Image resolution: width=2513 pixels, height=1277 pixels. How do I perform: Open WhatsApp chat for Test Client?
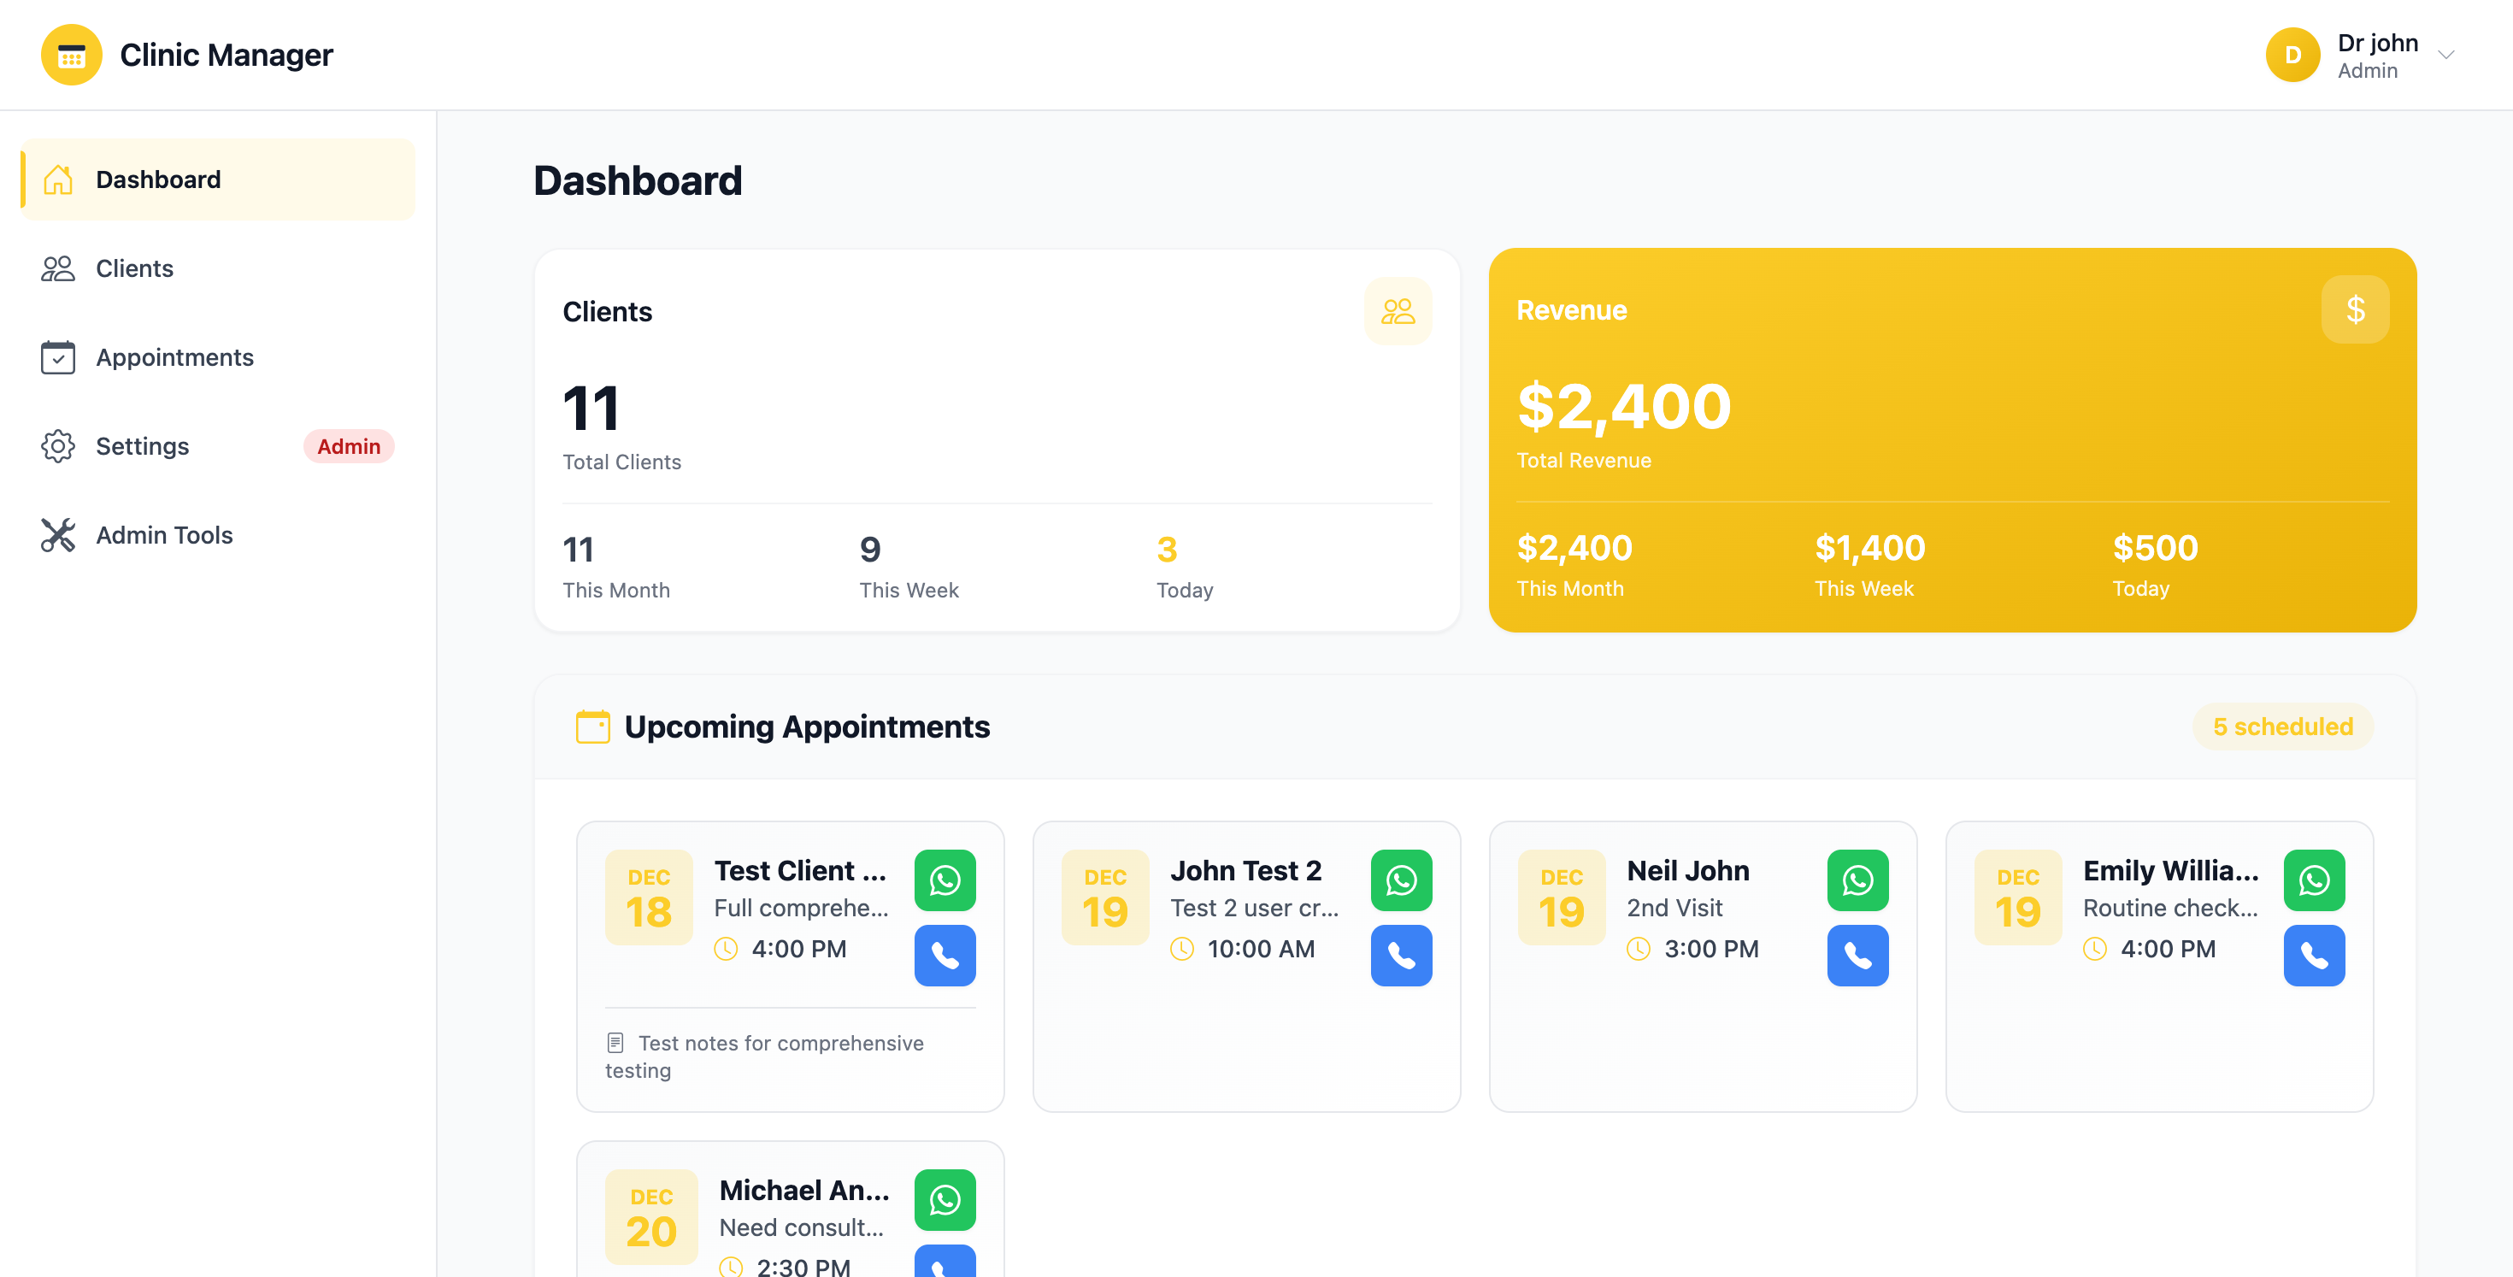click(x=945, y=879)
